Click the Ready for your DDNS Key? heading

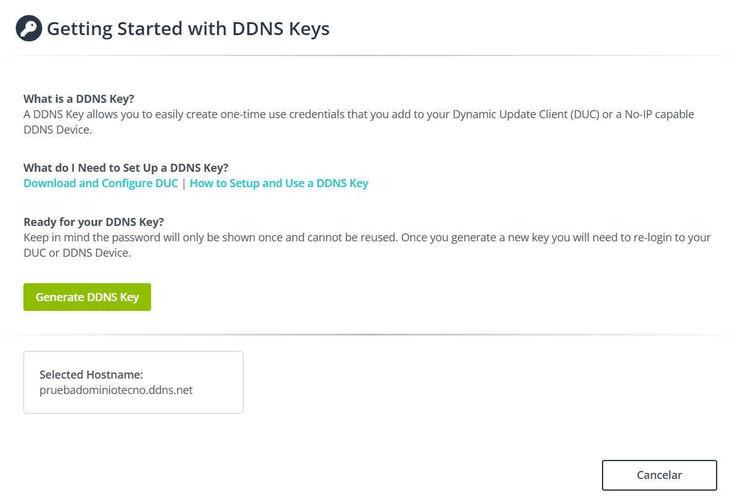click(94, 222)
